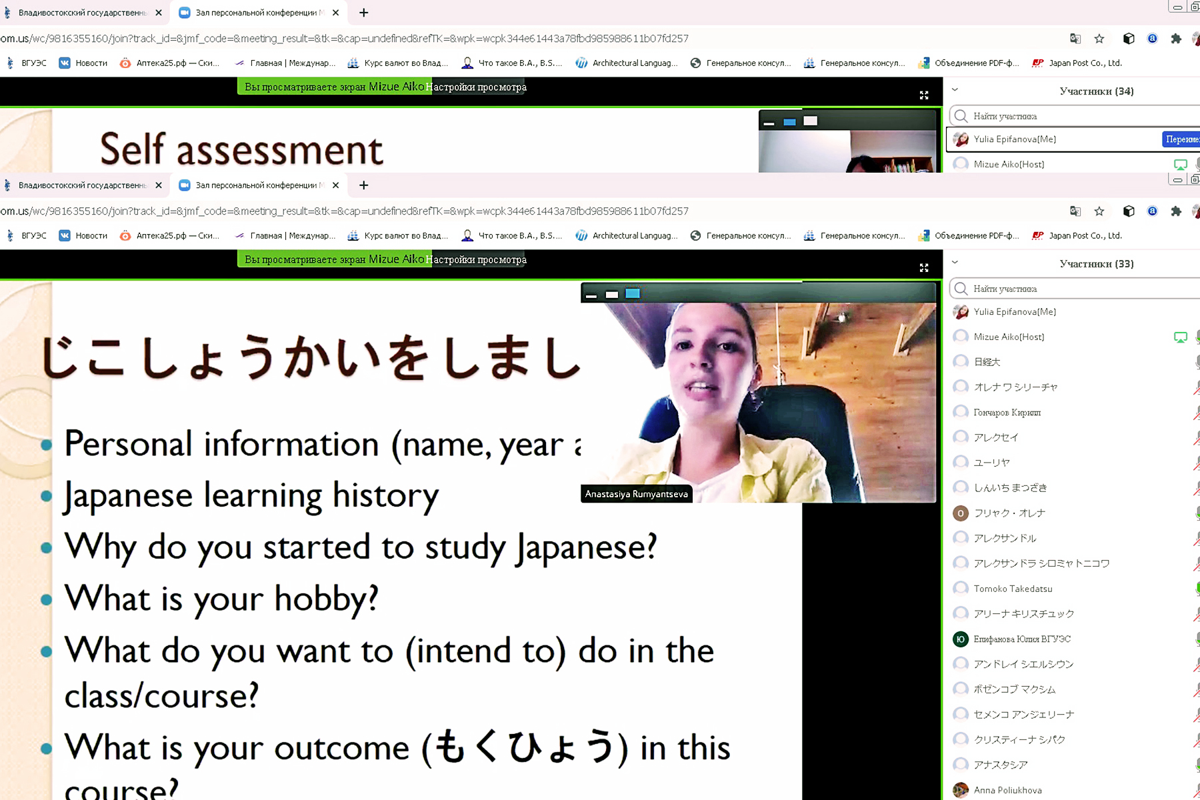Minimize video thumbnail in 34-participant window

point(769,122)
